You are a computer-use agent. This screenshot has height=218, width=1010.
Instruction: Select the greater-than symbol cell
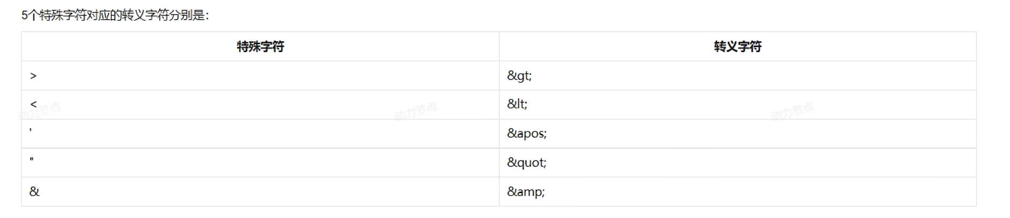(x=34, y=76)
